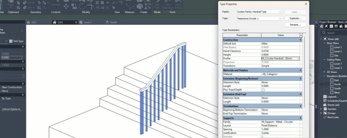Click the Project Browser search field
The height and width of the screenshot is (138, 347).
point(334,33)
